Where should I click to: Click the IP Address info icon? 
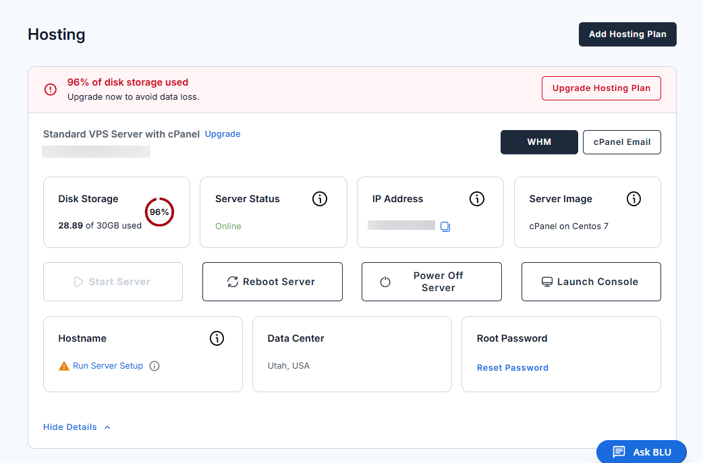[476, 198]
